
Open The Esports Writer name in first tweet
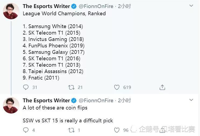pos(46,6)
